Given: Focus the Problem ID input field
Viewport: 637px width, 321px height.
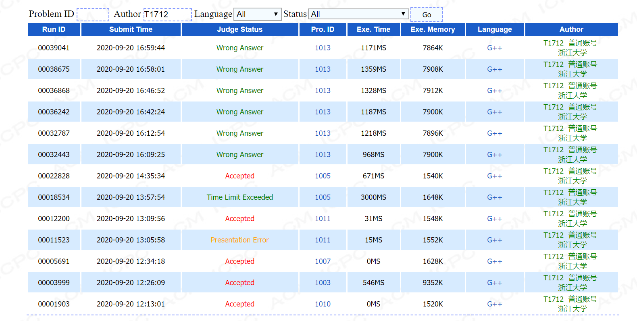Looking at the screenshot, I should (x=93, y=15).
